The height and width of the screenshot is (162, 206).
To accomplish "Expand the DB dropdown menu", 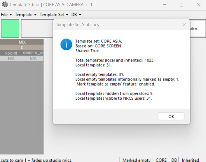I will tap(76, 14).
